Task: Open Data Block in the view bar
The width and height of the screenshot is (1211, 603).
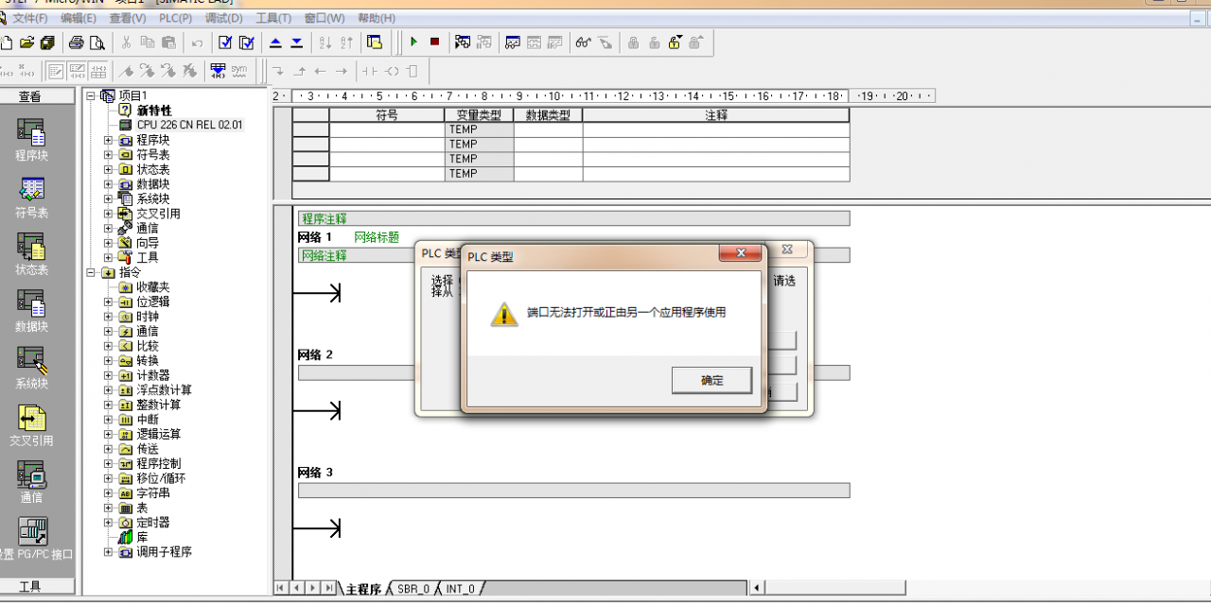Action: click(x=31, y=311)
